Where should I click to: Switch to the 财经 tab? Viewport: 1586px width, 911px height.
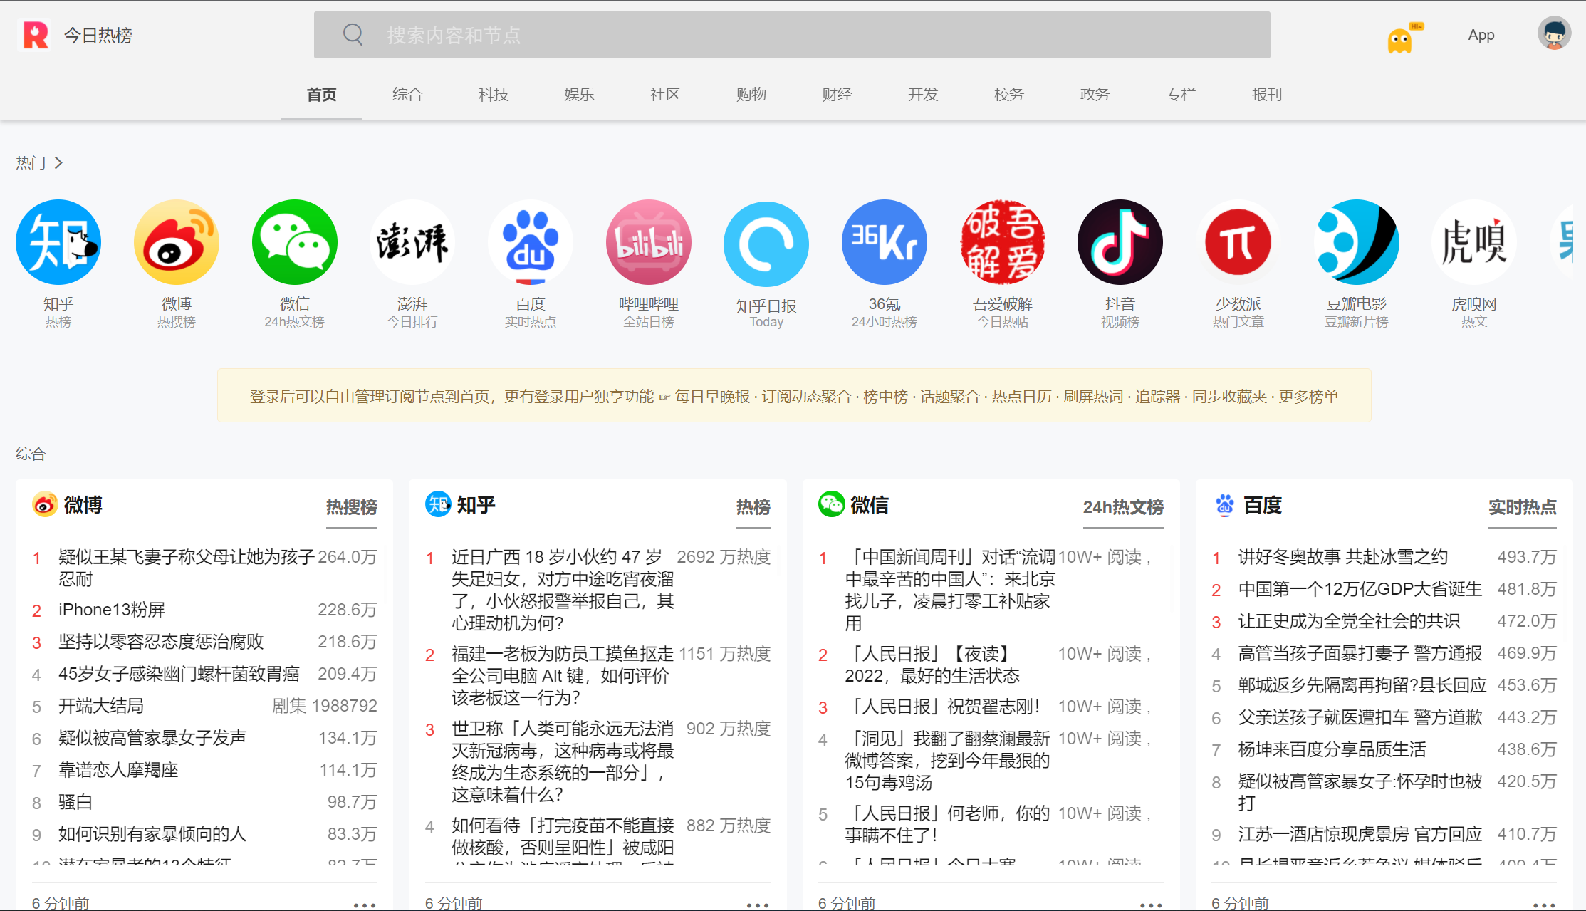(x=837, y=95)
